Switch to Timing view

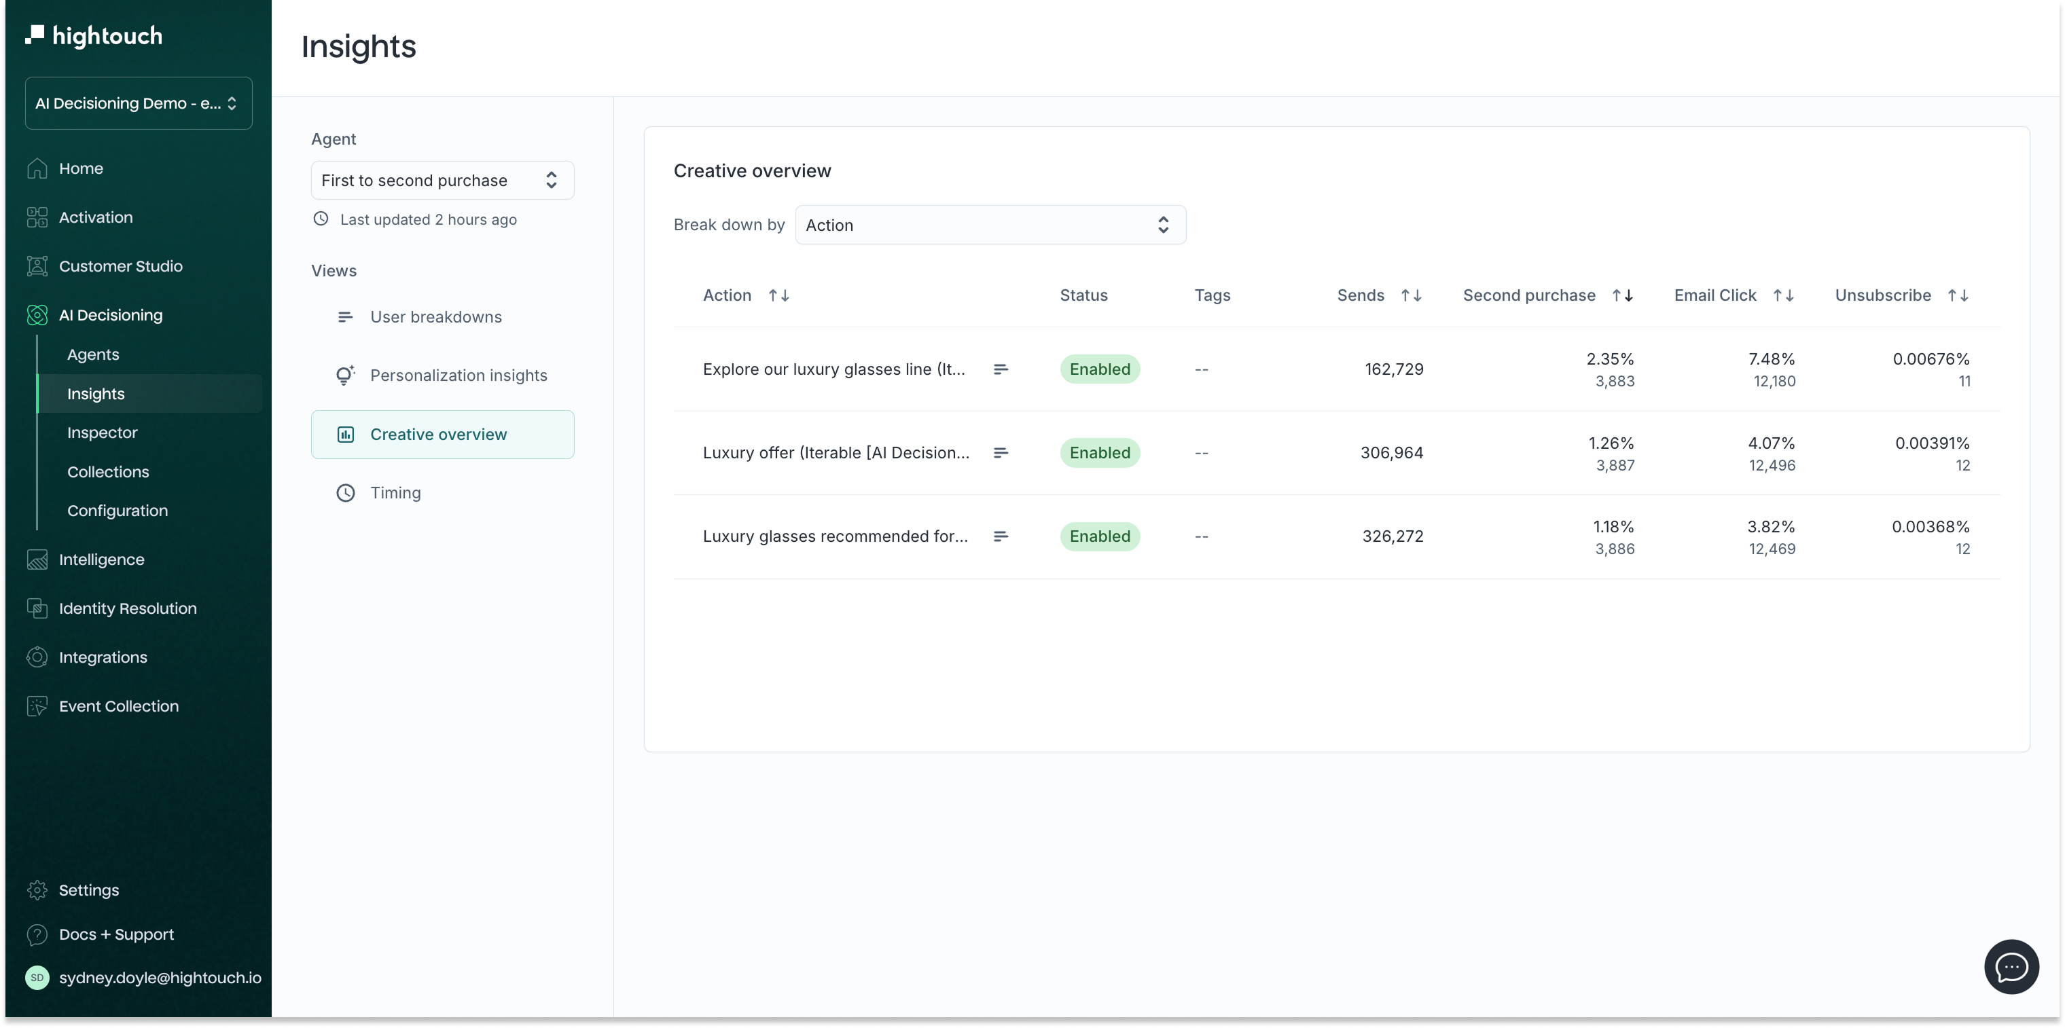click(442, 493)
